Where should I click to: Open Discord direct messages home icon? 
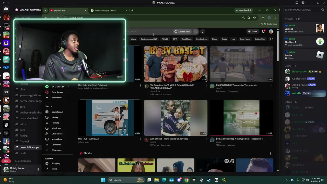pos(6,9)
